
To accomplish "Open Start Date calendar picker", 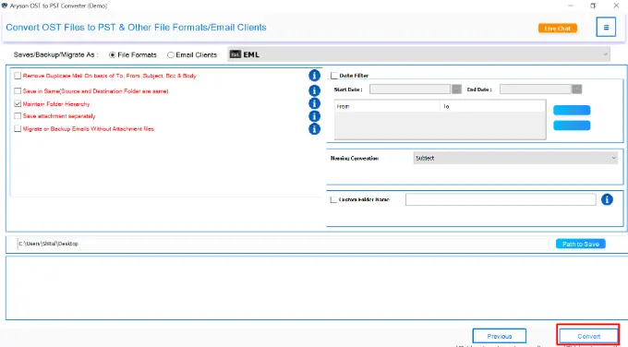I will [456, 89].
